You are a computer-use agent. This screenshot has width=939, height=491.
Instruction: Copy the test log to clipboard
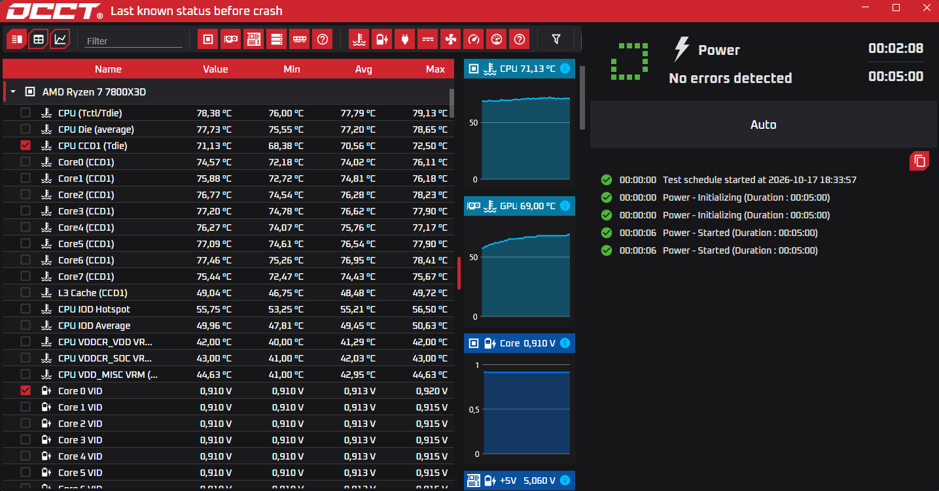(919, 161)
